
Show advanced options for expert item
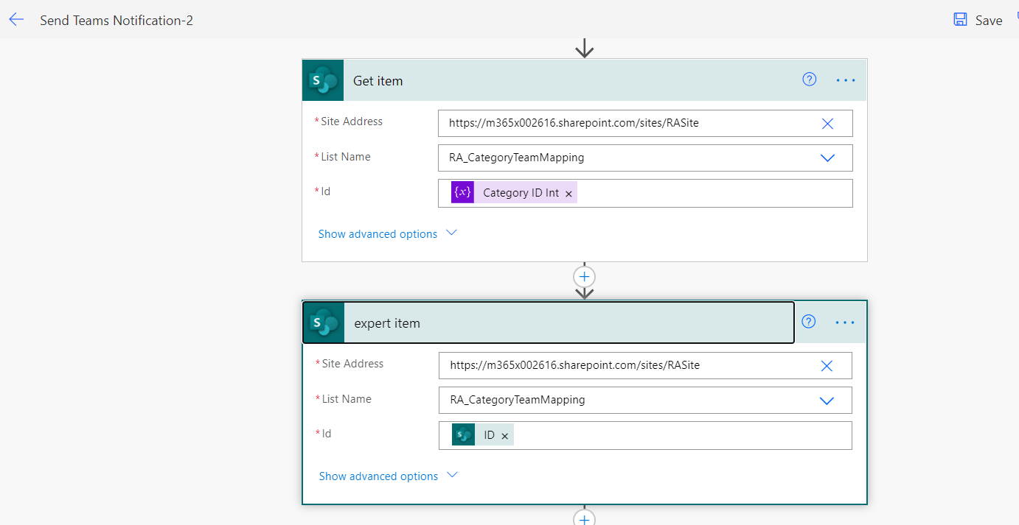[378, 476]
